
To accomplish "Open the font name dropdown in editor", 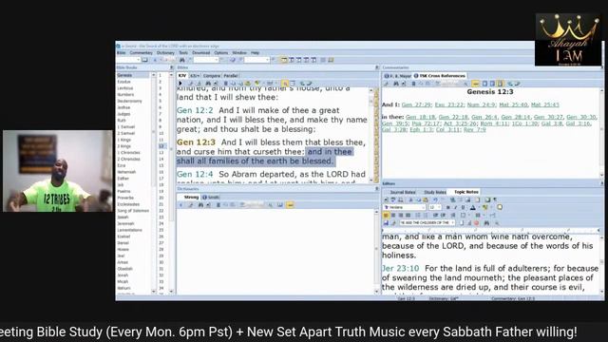I will (x=405, y=207).
